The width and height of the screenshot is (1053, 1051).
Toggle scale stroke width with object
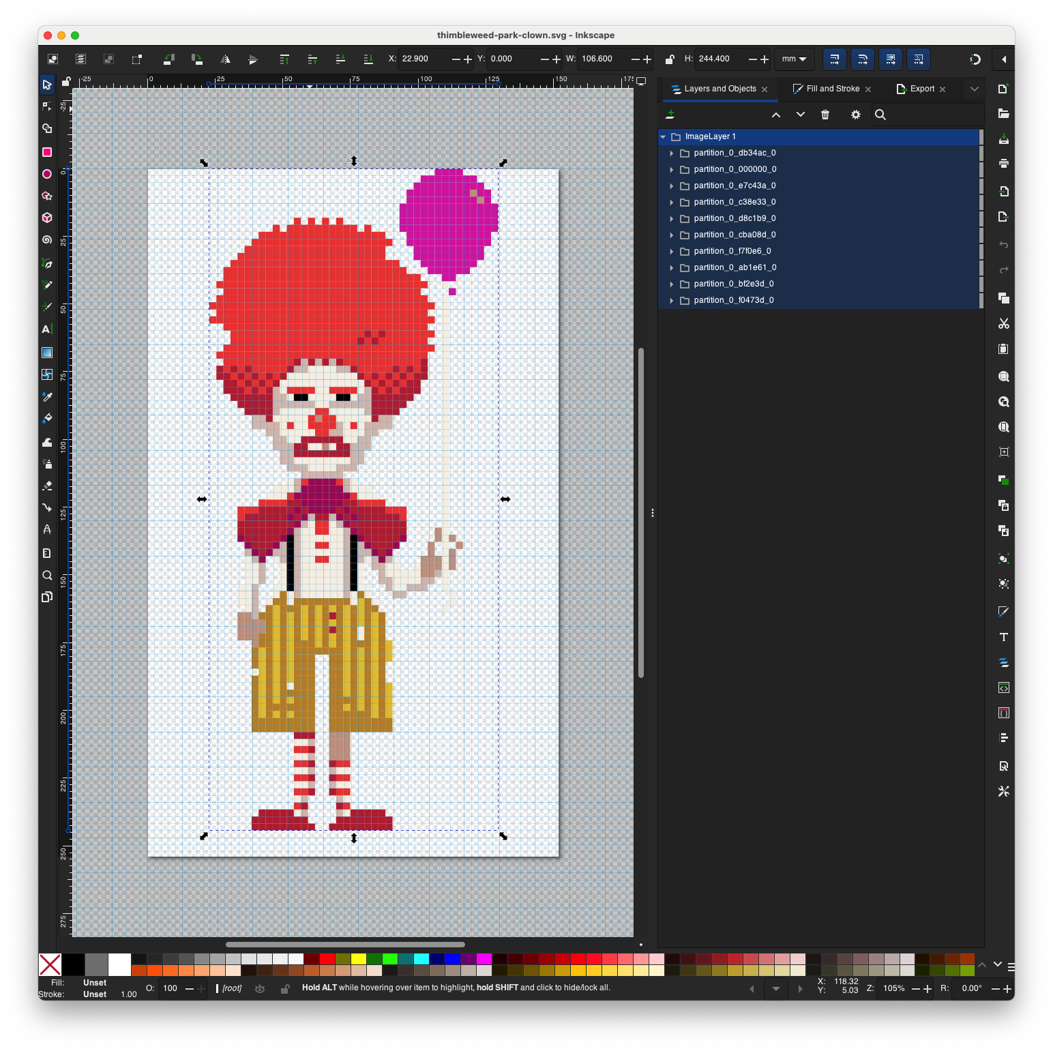coord(835,59)
